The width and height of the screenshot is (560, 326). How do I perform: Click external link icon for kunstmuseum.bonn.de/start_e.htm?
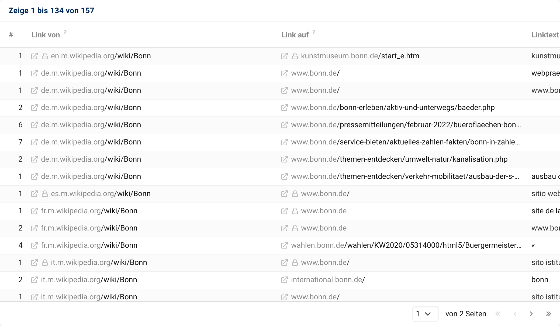(x=284, y=56)
